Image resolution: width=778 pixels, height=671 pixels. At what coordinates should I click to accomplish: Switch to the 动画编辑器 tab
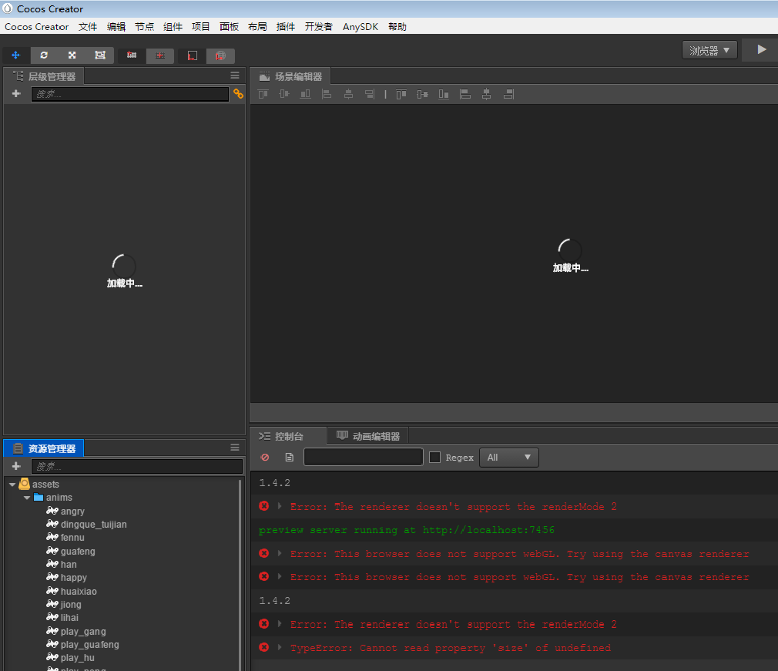(x=368, y=436)
